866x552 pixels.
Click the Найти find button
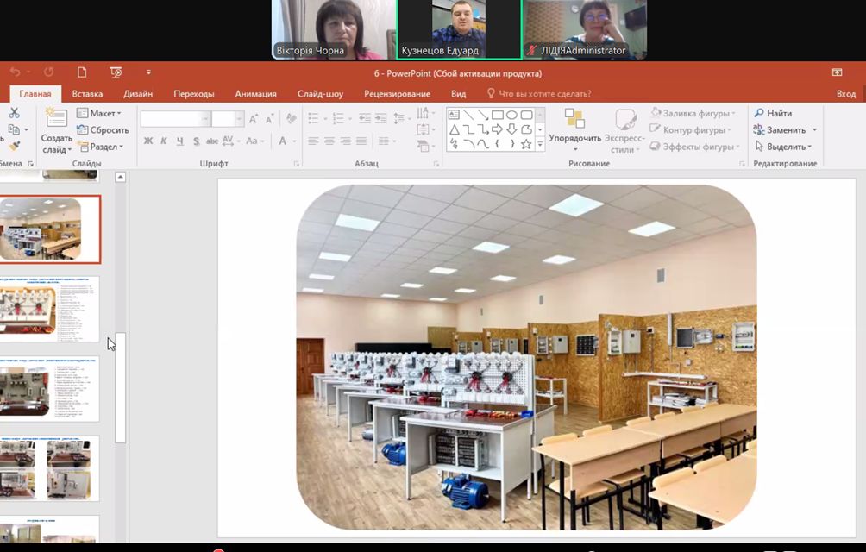point(773,113)
